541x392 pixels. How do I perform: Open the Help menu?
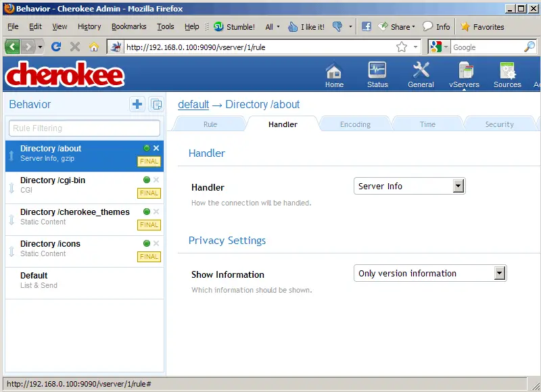(x=192, y=26)
